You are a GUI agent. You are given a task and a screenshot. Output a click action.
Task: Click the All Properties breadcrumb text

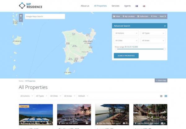point(30,81)
